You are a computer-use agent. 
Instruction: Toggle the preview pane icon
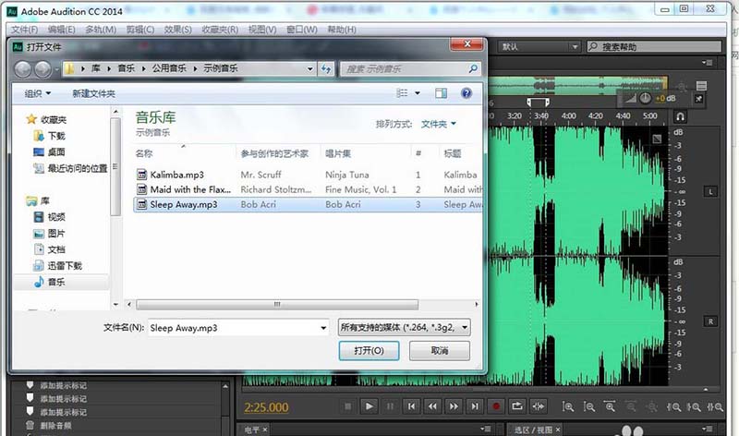tap(442, 93)
